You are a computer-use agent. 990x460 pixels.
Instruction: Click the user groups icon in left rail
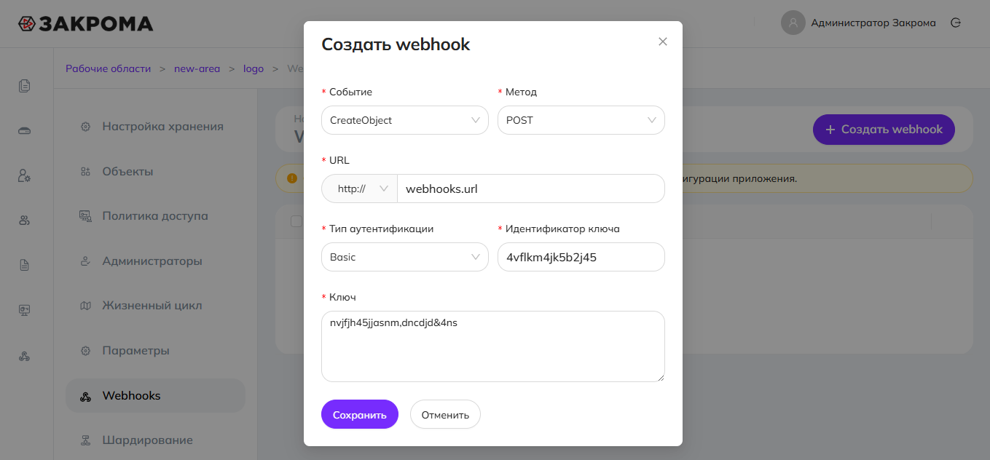(x=25, y=221)
